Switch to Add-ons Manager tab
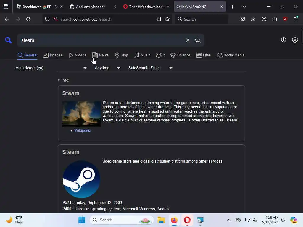Image resolution: width=303 pixels, height=227 pixels. point(90,7)
